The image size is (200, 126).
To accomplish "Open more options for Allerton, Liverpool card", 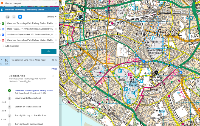I will (x=50, y=3).
